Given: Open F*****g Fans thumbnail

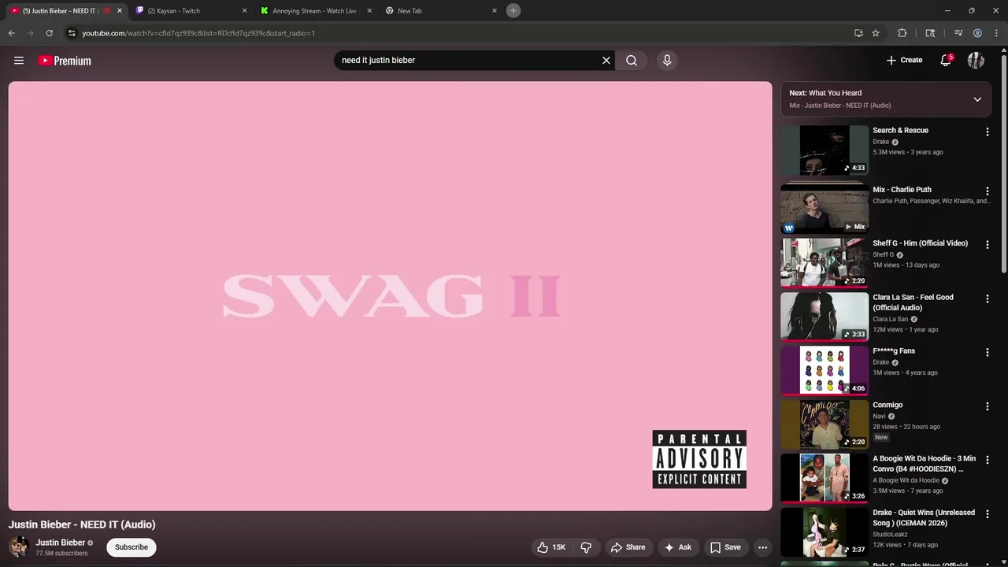Looking at the screenshot, I should pyautogui.click(x=825, y=370).
